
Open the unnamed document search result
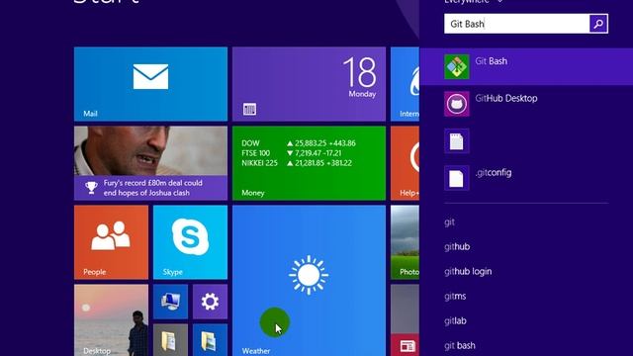(x=526, y=140)
